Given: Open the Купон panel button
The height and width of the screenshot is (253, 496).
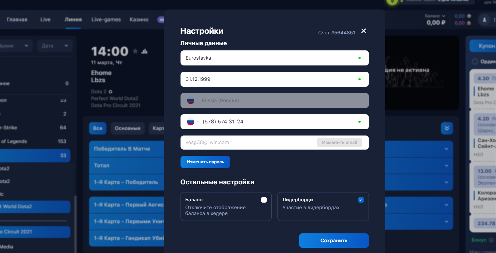Looking at the screenshot, I should (483, 46).
